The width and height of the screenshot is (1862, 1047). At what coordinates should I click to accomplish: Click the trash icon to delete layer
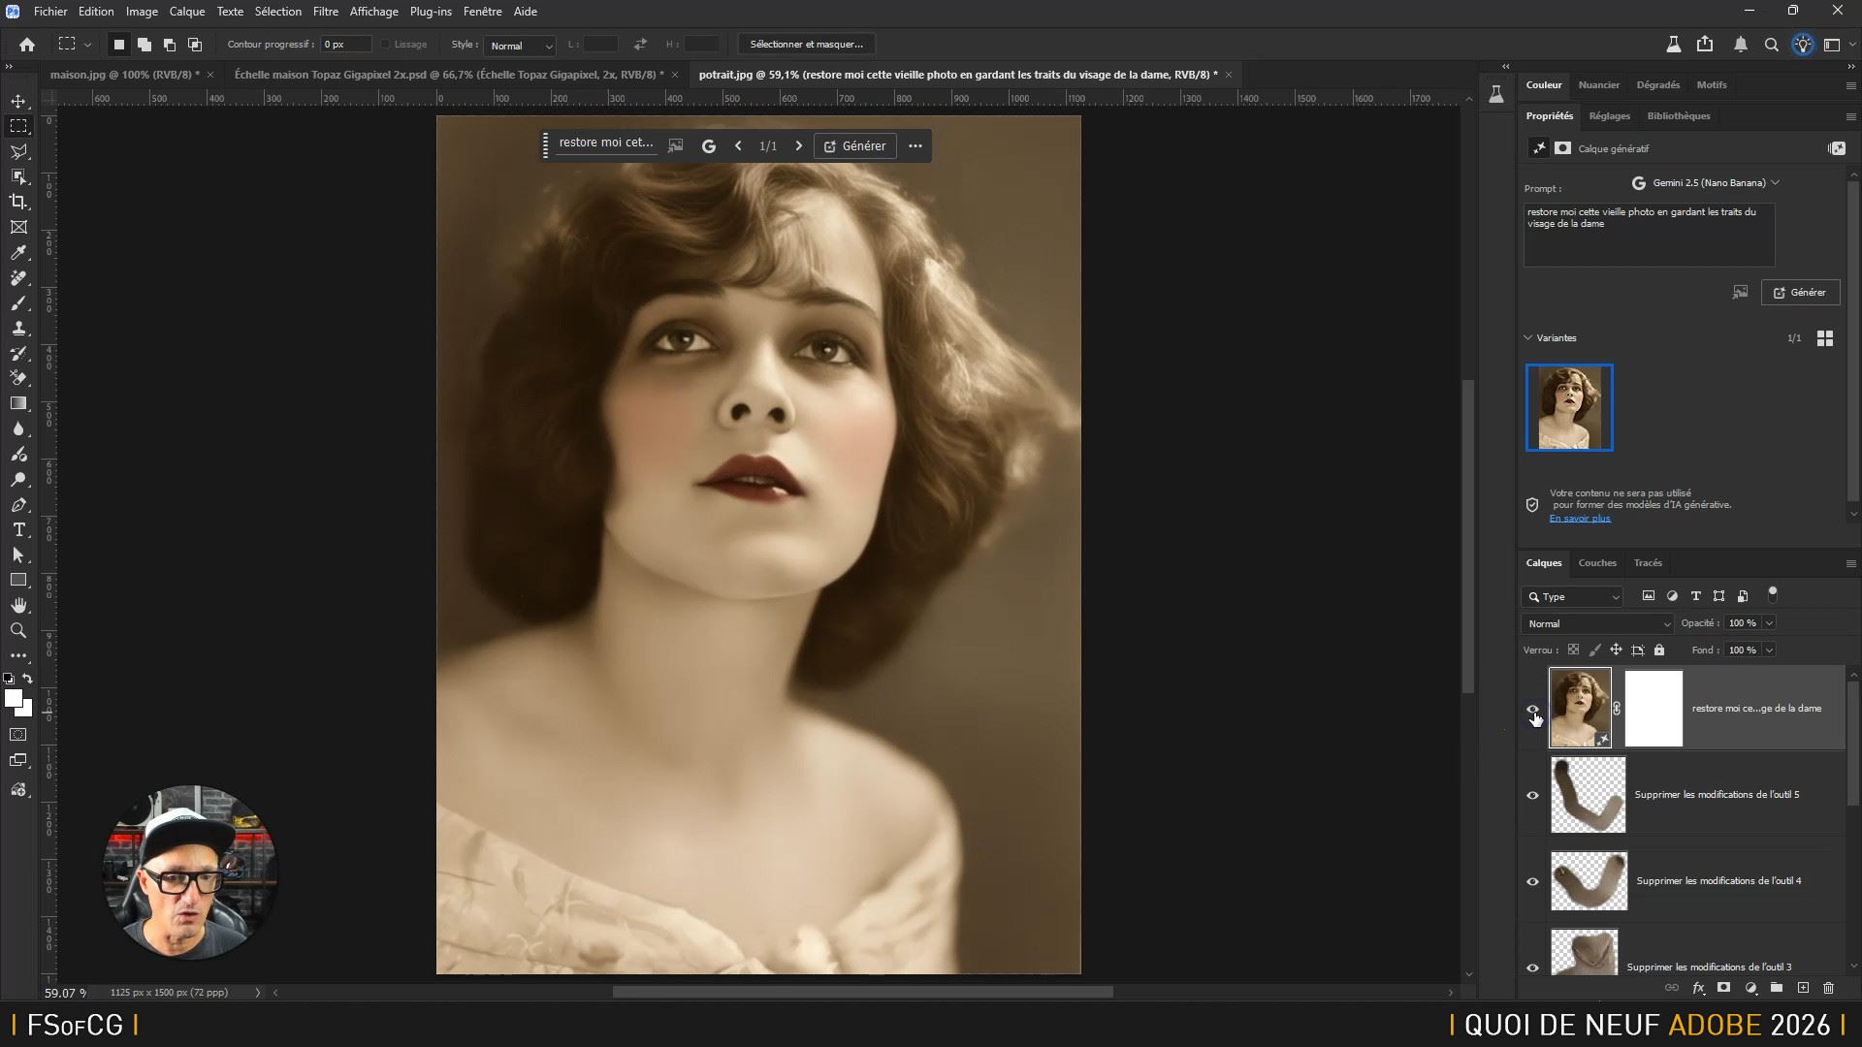pyautogui.click(x=1828, y=988)
